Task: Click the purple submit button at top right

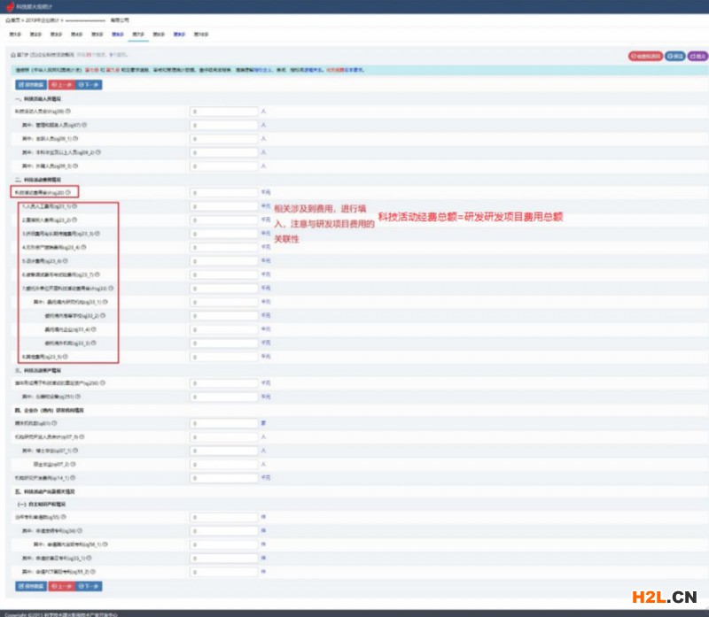Action: click(x=696, y=56)
